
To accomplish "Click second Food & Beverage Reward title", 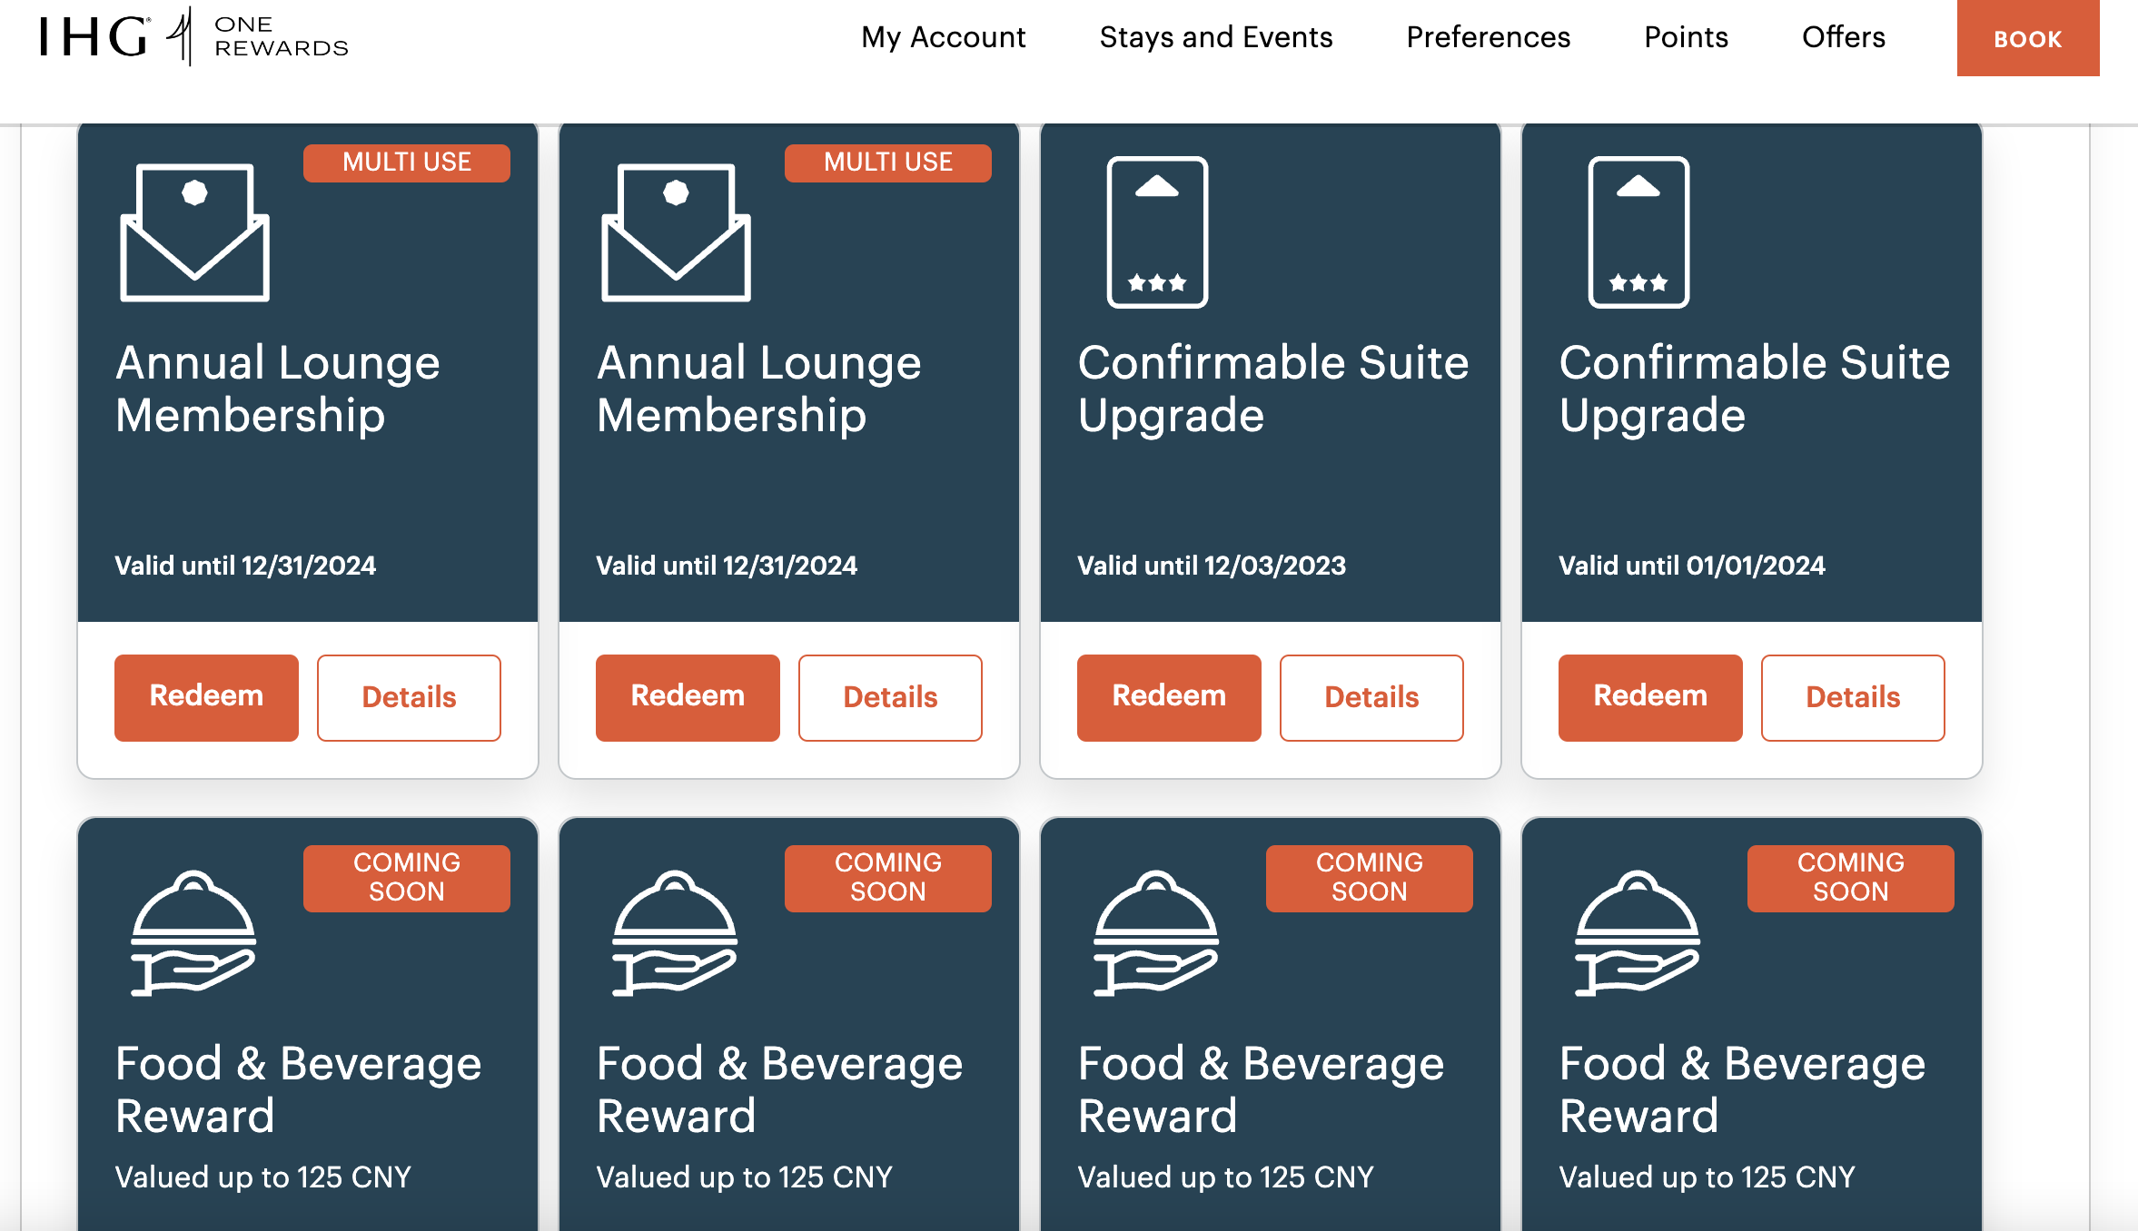I will (779, 1089).
